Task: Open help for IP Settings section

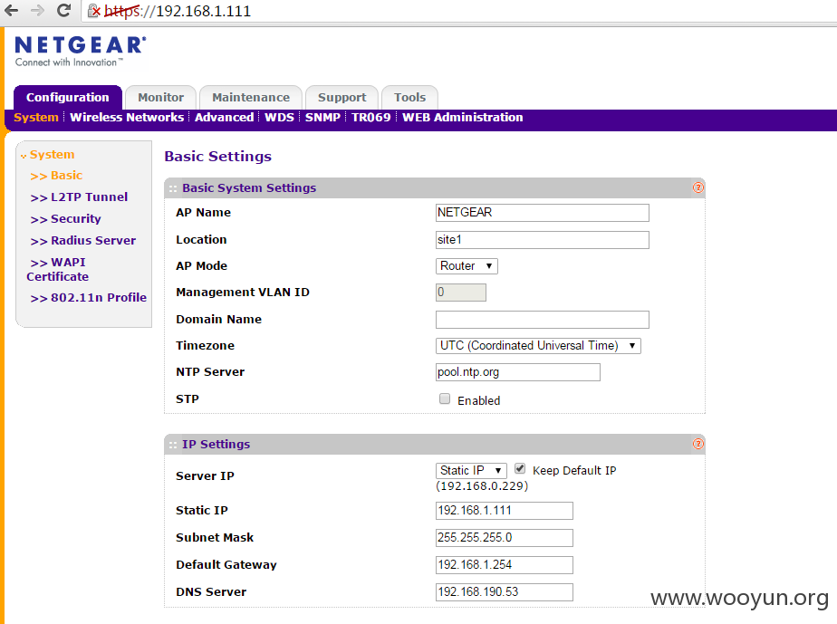Action: point(697,444)
